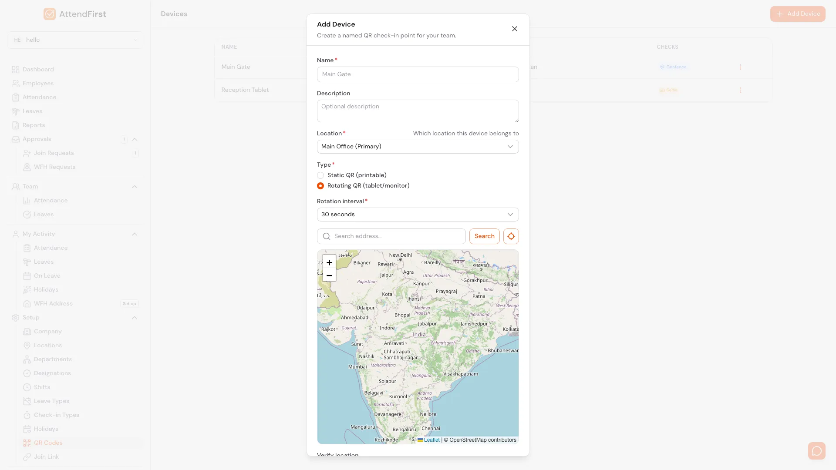Collapse the Approvals section
836x470 pixels.
[135, 139]
